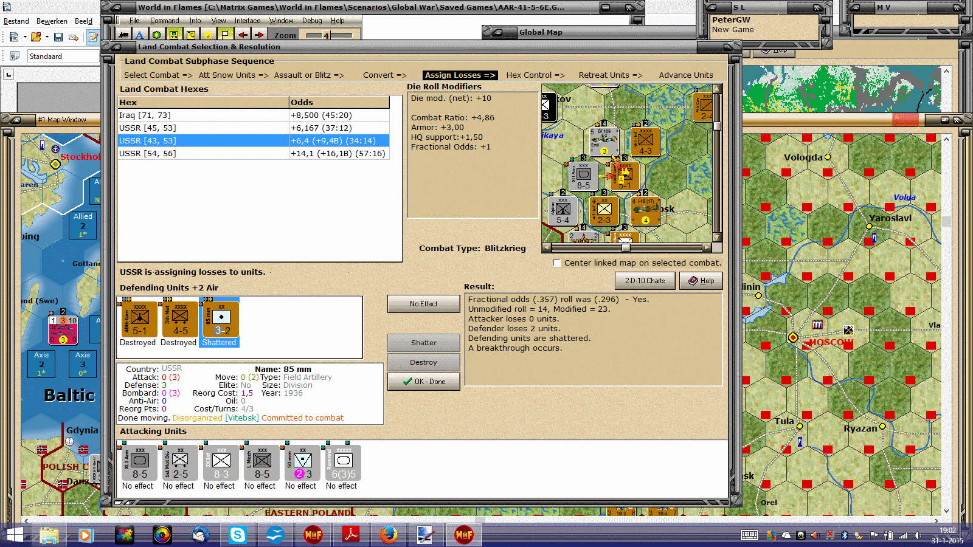Click the red left arrow toolbar icon

point(242,35)
